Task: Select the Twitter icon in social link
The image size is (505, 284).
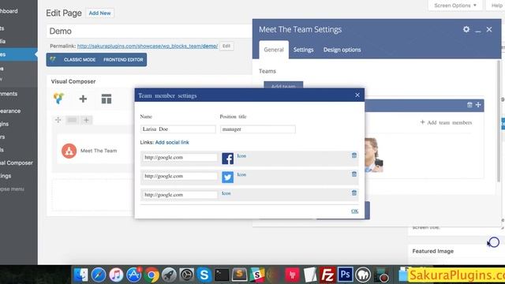Action: (228, 177)
